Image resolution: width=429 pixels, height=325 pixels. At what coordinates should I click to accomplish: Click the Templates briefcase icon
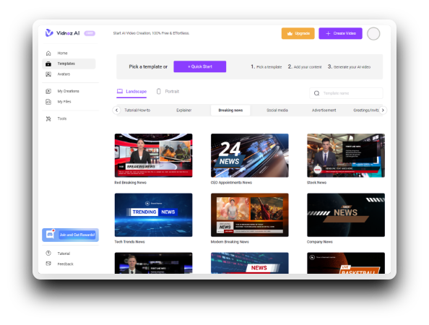tap(48, 64)
